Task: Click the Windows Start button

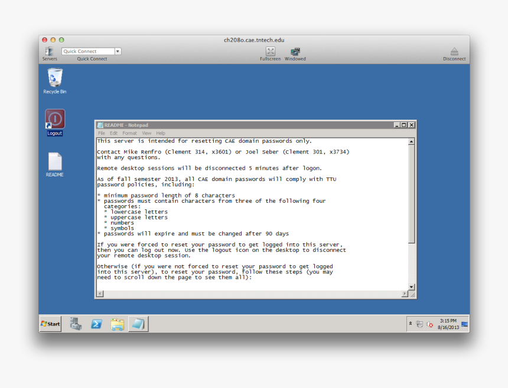Action: point(50,324)
